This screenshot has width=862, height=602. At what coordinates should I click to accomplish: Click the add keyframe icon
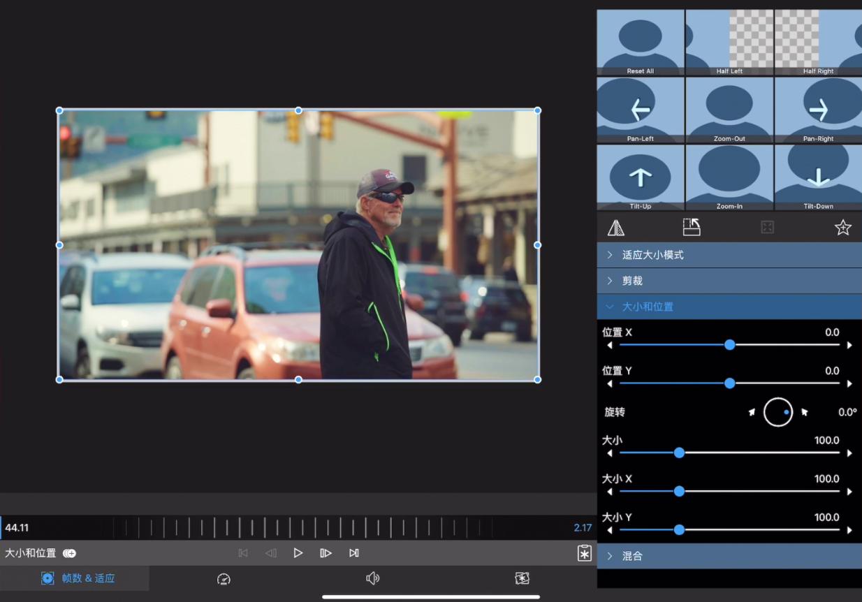[x=69, y=553]
